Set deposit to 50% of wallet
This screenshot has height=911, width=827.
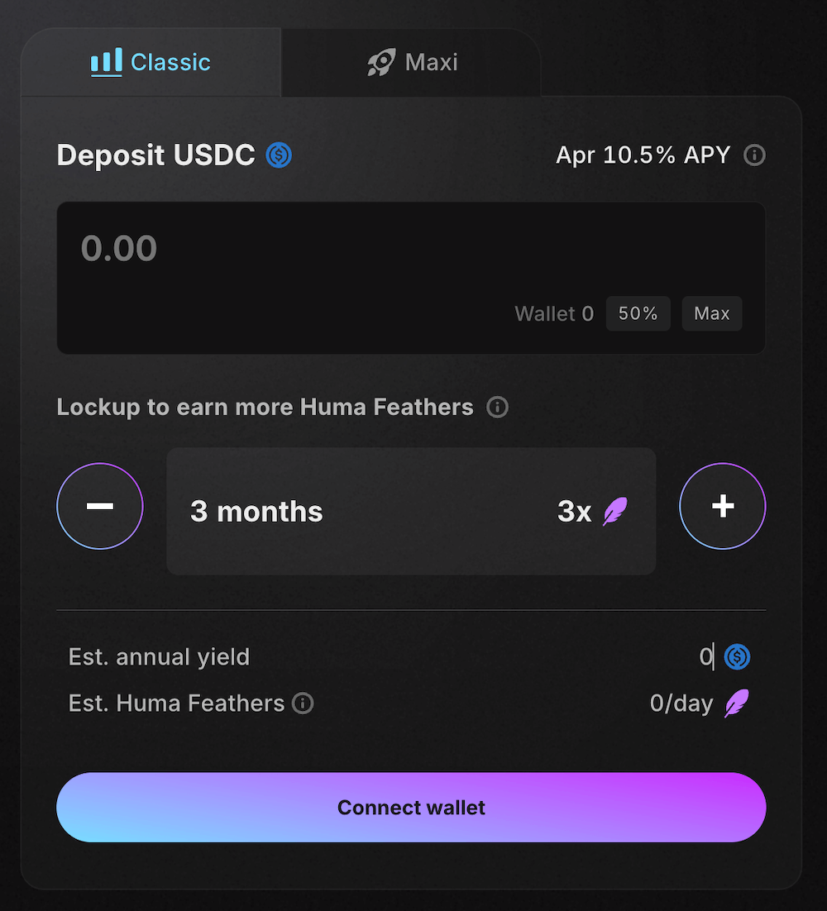pyautogui.click(x=638, y=314)
